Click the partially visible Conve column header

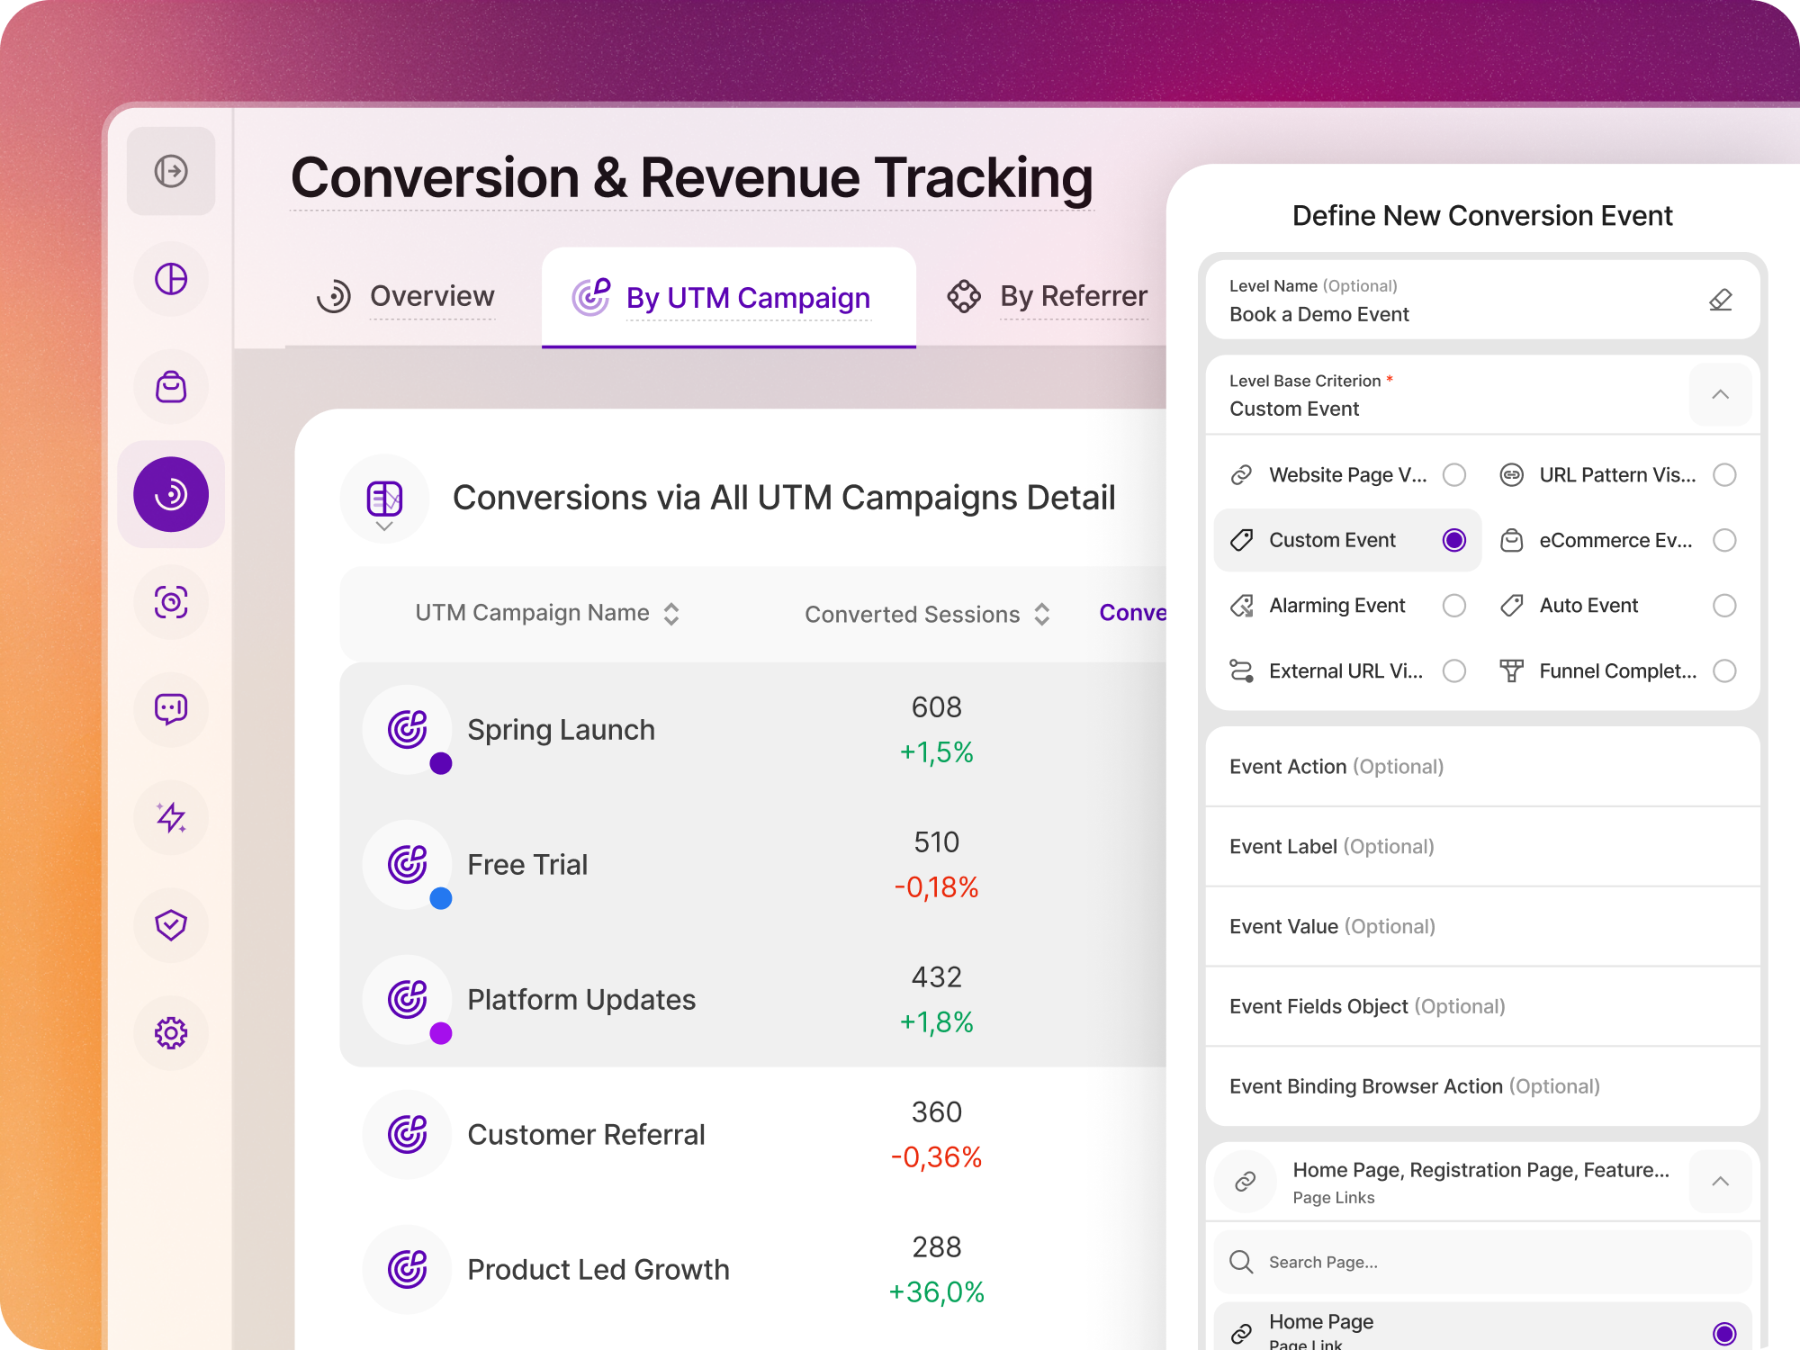[x=1132, y=613]
